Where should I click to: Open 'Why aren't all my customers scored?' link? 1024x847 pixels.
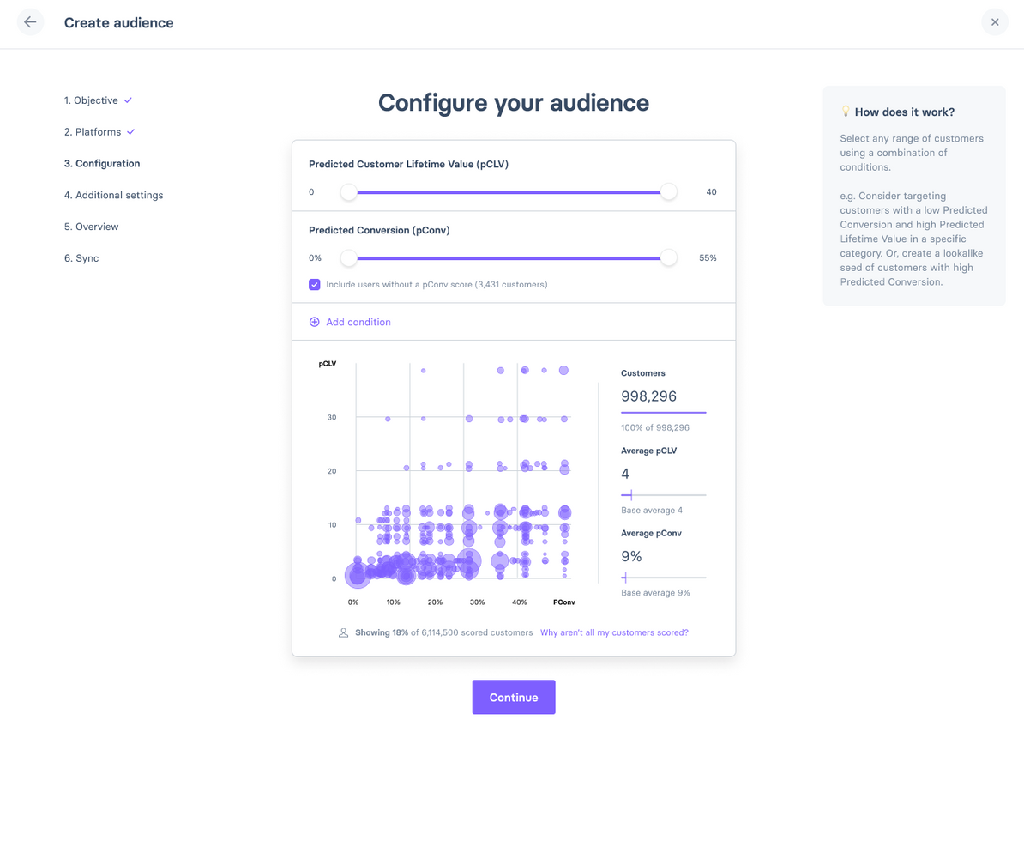(x=614, y=632)
